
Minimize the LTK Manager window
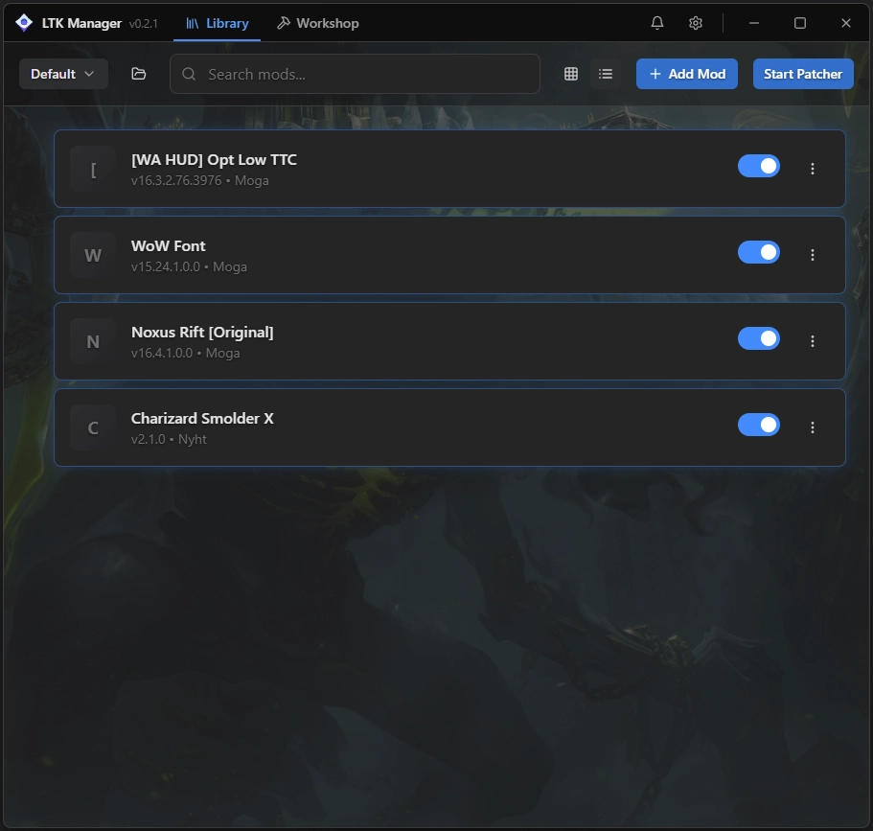coord(754,23)
